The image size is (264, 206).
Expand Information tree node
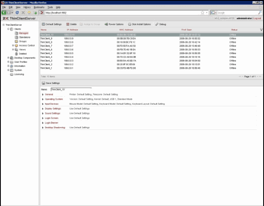8,66
